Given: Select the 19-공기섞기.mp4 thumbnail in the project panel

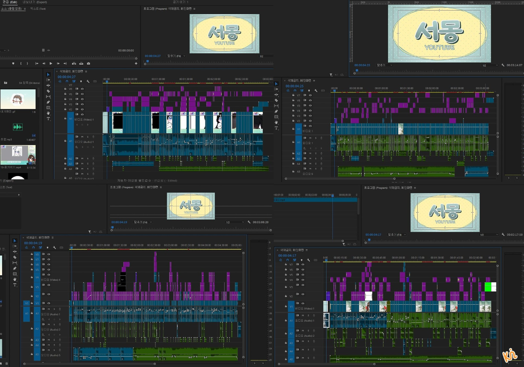Looking at the screenshot, I should [x=18, y=155].
